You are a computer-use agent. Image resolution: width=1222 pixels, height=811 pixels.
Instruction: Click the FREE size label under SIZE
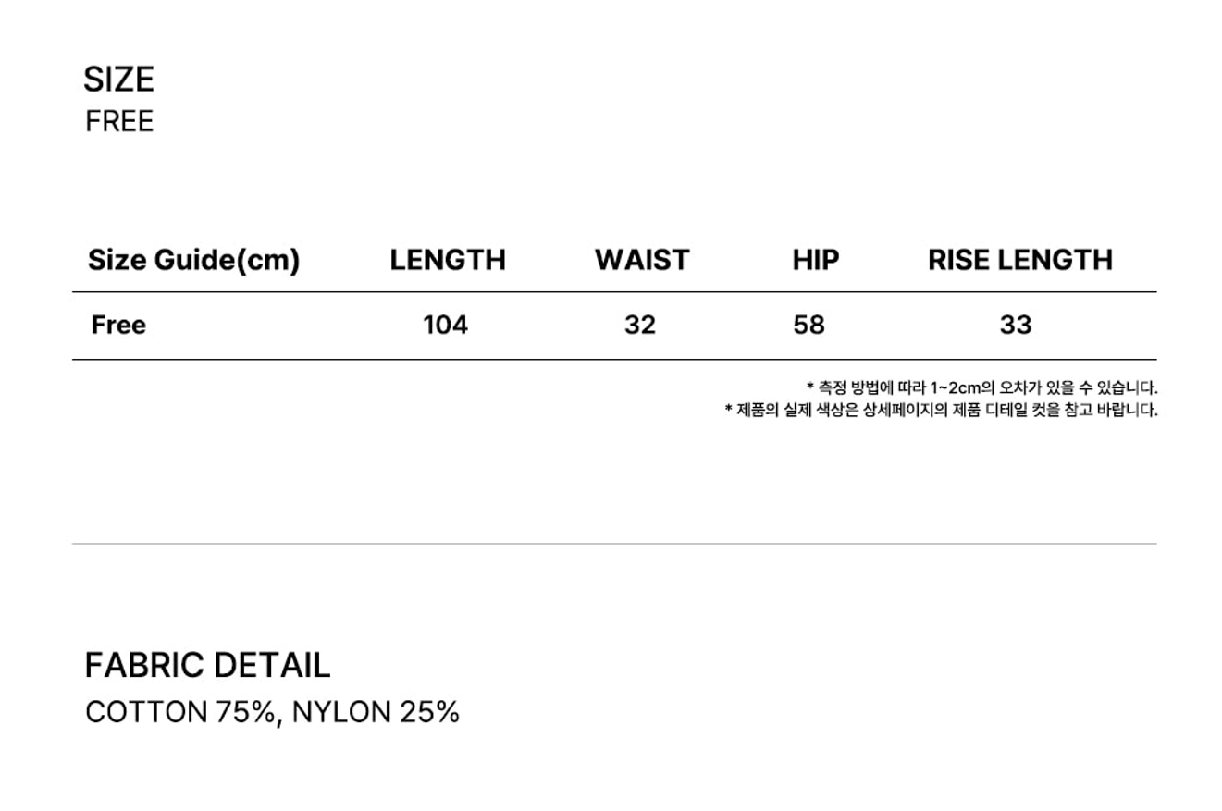[x=119, y=122]
